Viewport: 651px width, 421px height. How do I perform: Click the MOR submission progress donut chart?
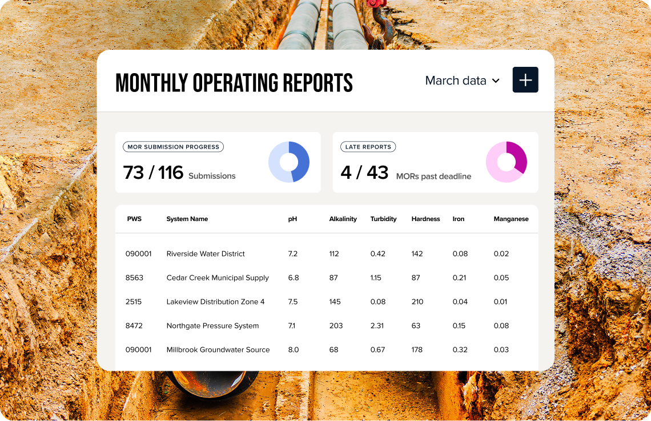point(289,162)
